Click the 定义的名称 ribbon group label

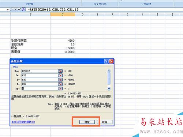pyautogui.click(x=100, y=4)
